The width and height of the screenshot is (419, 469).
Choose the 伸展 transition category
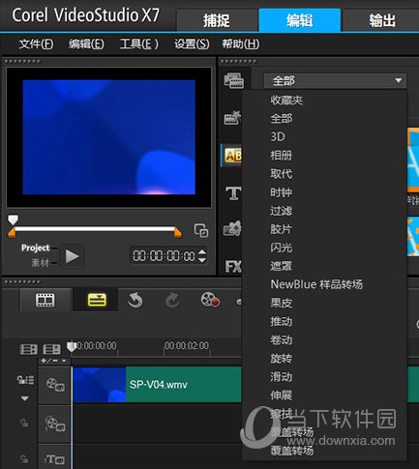[282, 396]
